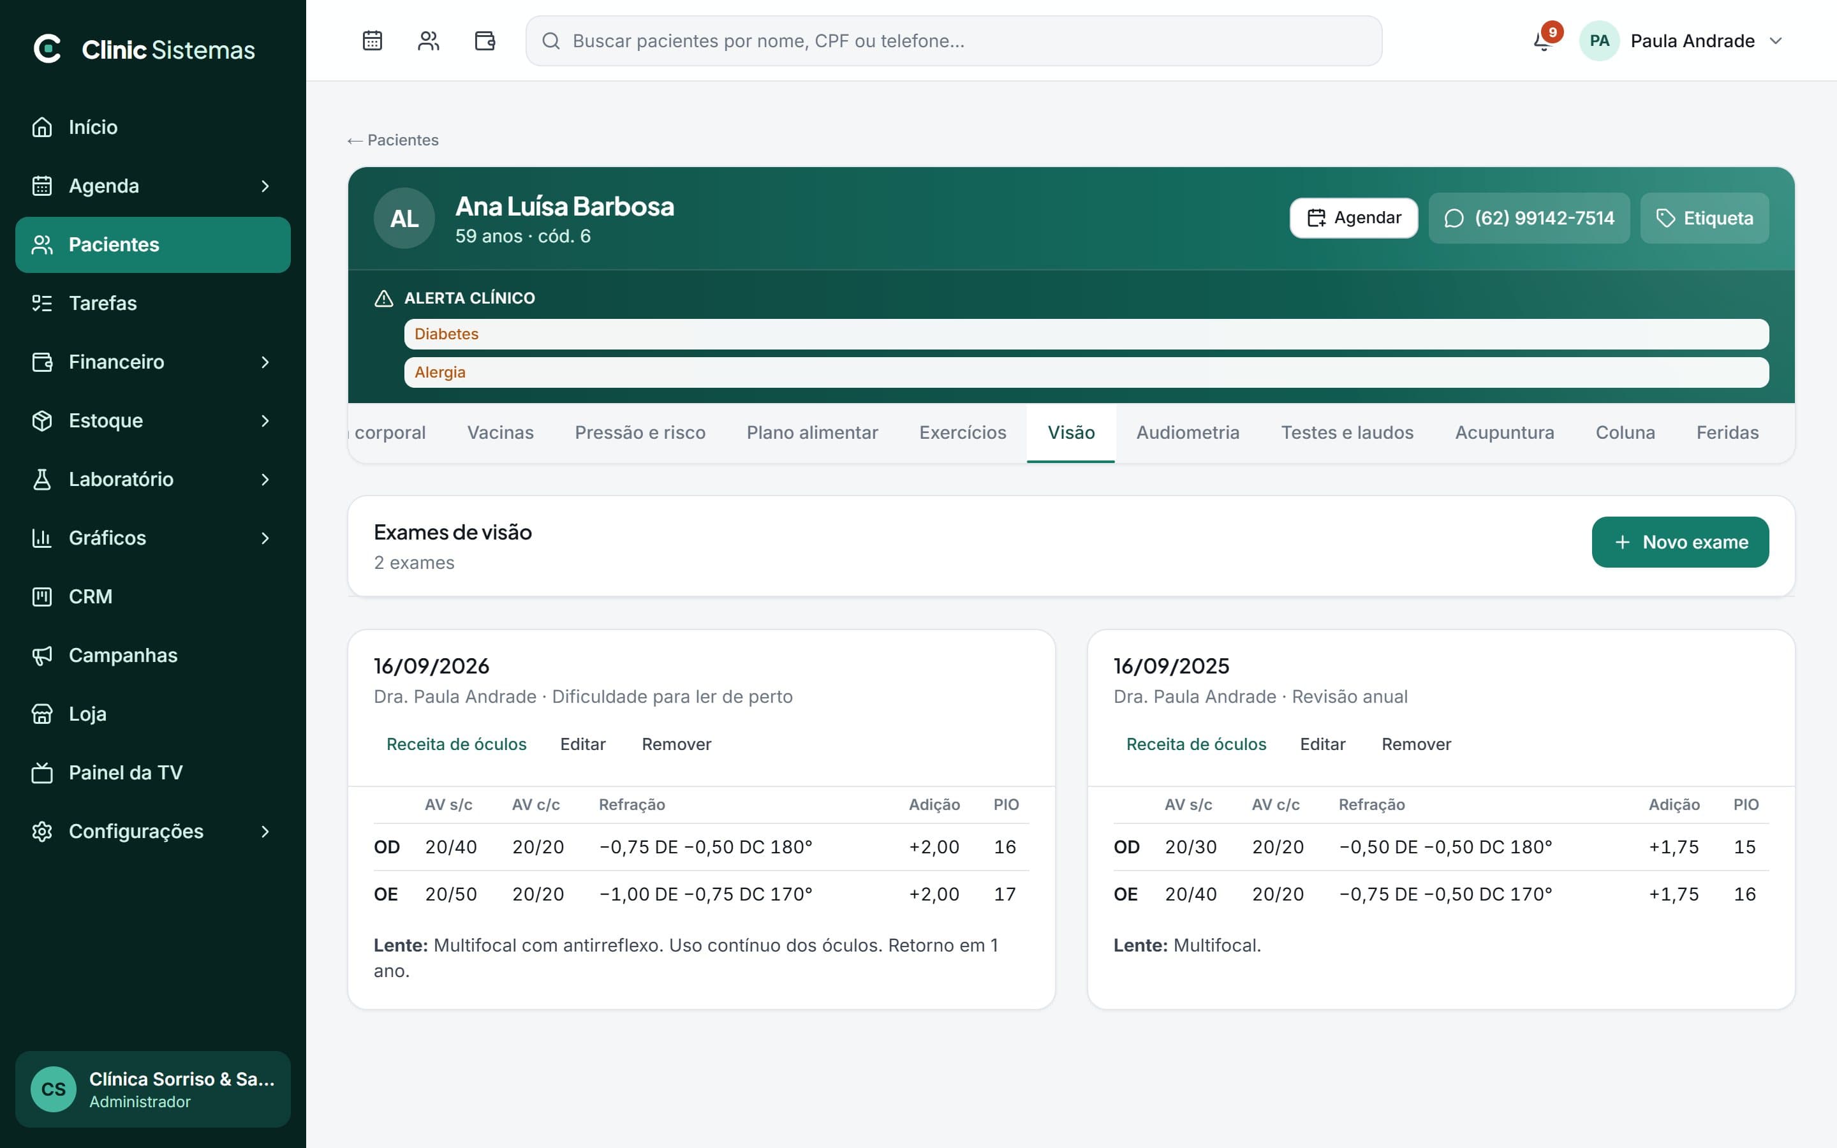1837x1148 pixels.
Task: Open CRM in the sidebar
Action: click(x=152, y=596)
